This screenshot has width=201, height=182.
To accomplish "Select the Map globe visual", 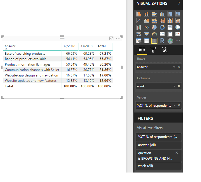I will 178,27.
